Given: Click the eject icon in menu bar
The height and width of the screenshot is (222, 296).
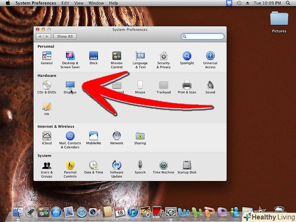Looking at the screenshot, I should point(248,3).
